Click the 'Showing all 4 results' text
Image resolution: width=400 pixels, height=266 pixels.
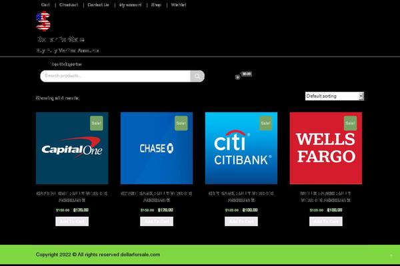pos(57,98)
